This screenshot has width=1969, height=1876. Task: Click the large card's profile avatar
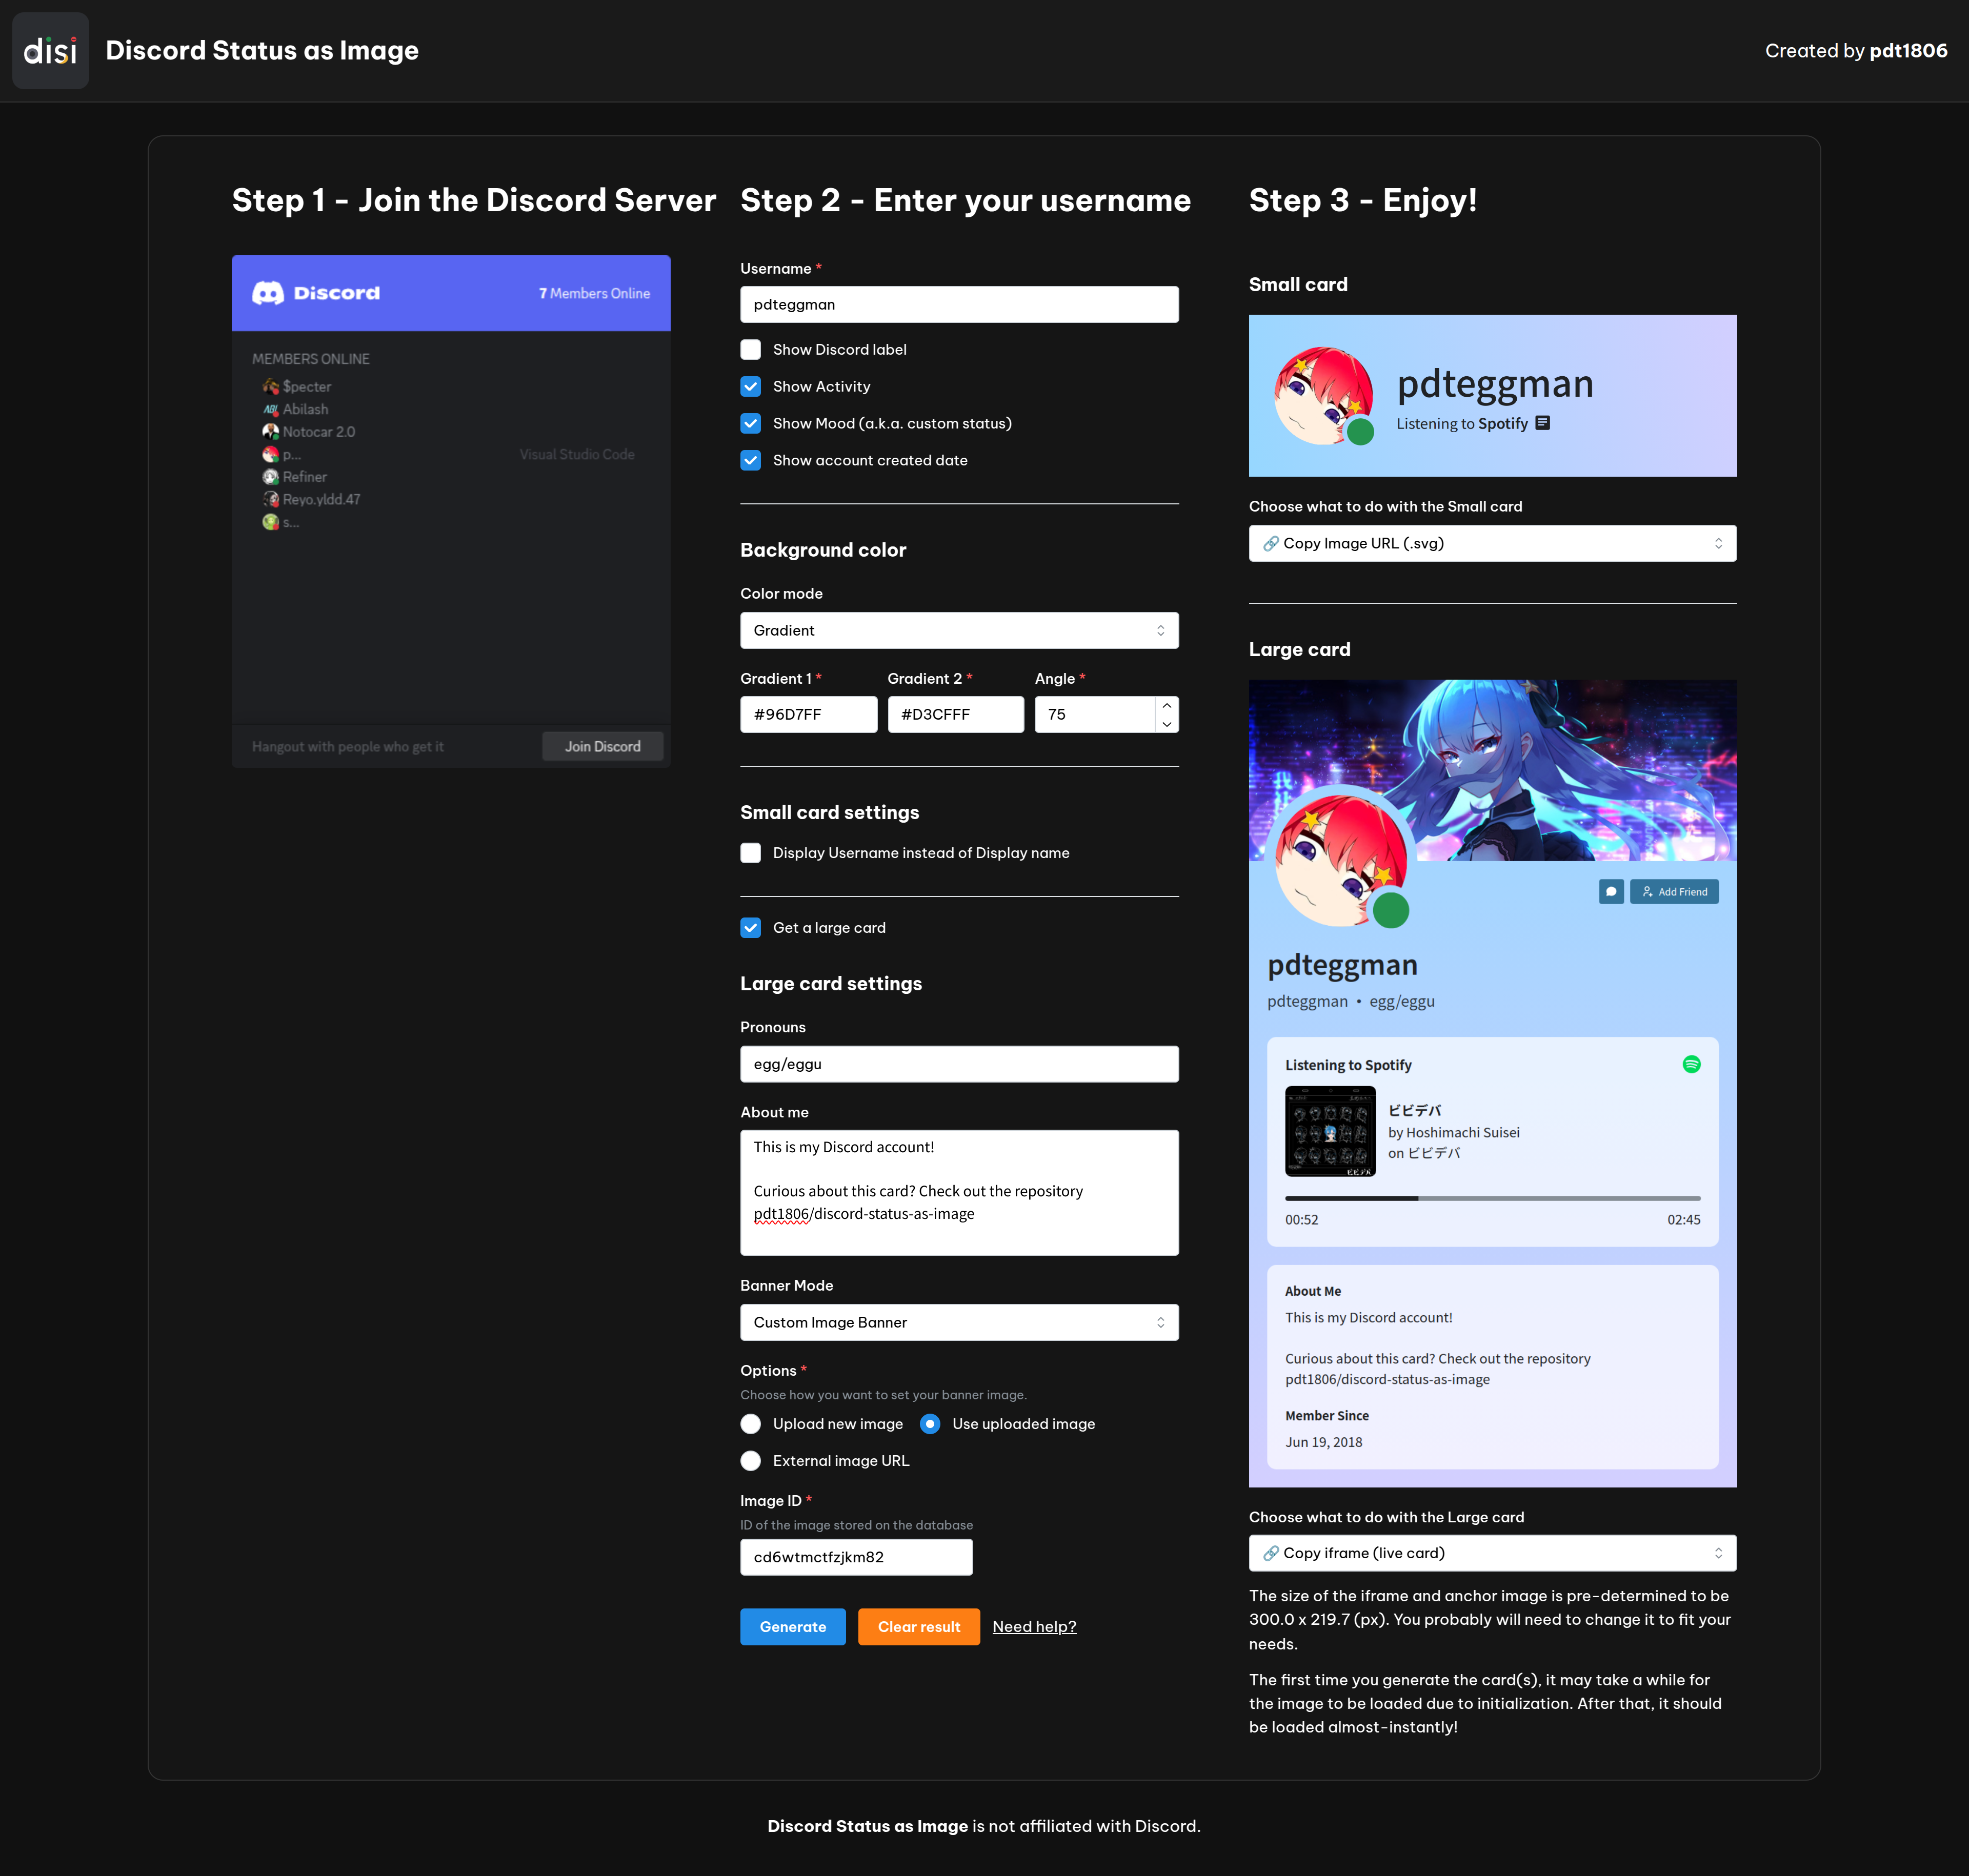click(1341, 860)
